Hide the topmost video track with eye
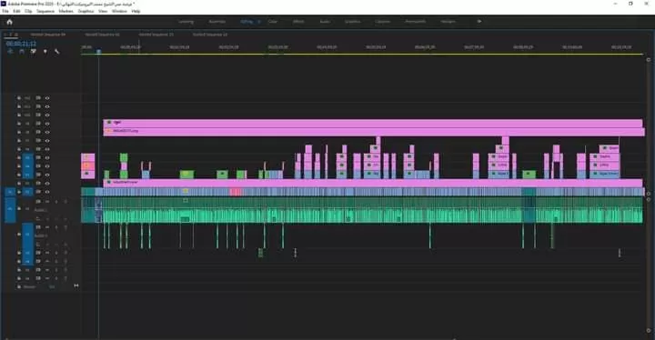Viewport: 655px width, 340px height. 47,98
